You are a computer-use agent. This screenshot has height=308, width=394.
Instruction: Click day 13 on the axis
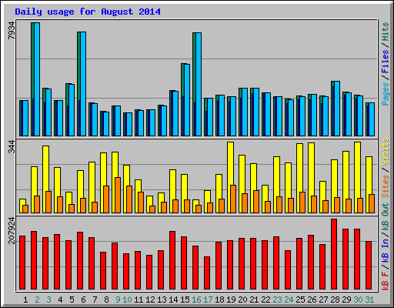pyautogui.click(x=162, y=300)
